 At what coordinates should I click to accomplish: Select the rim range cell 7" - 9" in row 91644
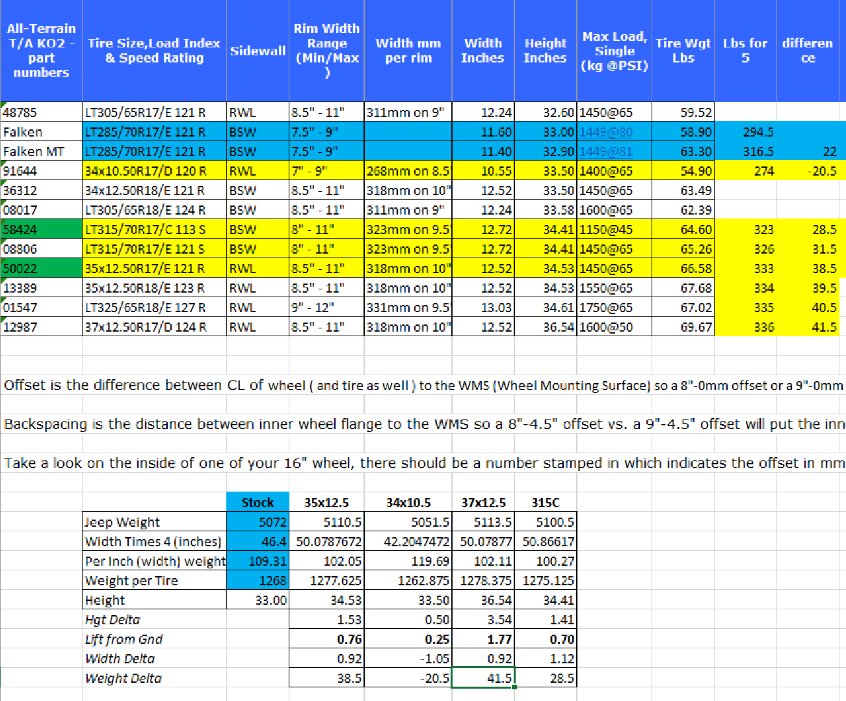click(x=326, y=171)
